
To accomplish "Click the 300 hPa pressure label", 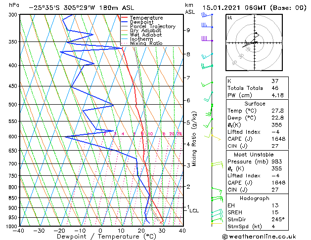I will tap(13, 15).
